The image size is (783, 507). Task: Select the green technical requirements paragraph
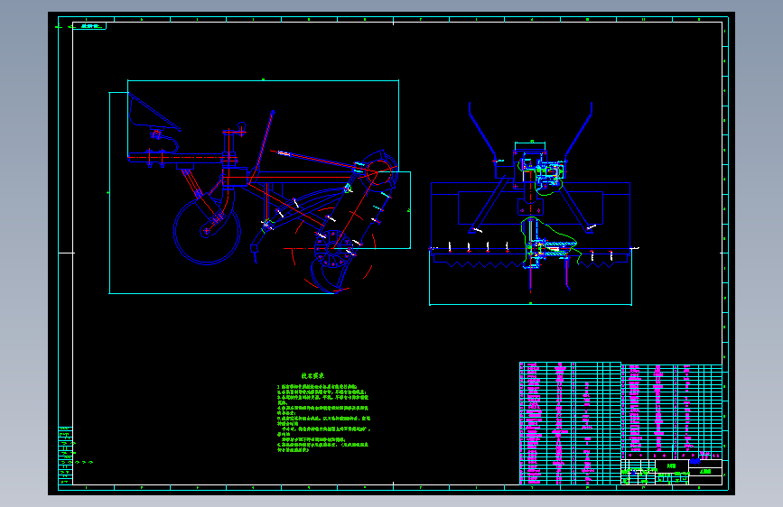[323, 419]
